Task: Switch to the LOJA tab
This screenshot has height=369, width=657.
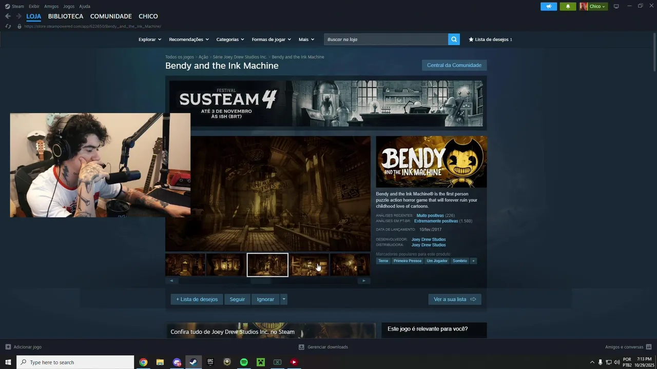Action: (x=34, y=16)
